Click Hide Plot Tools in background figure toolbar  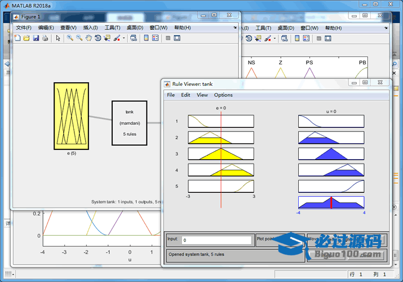318,38
